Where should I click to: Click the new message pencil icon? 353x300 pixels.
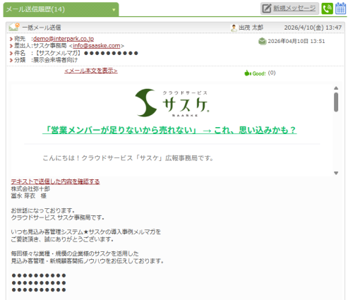click(267, 8)
